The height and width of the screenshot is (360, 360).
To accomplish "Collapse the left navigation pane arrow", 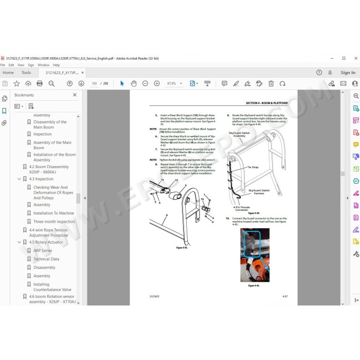I will click(85, 197).
